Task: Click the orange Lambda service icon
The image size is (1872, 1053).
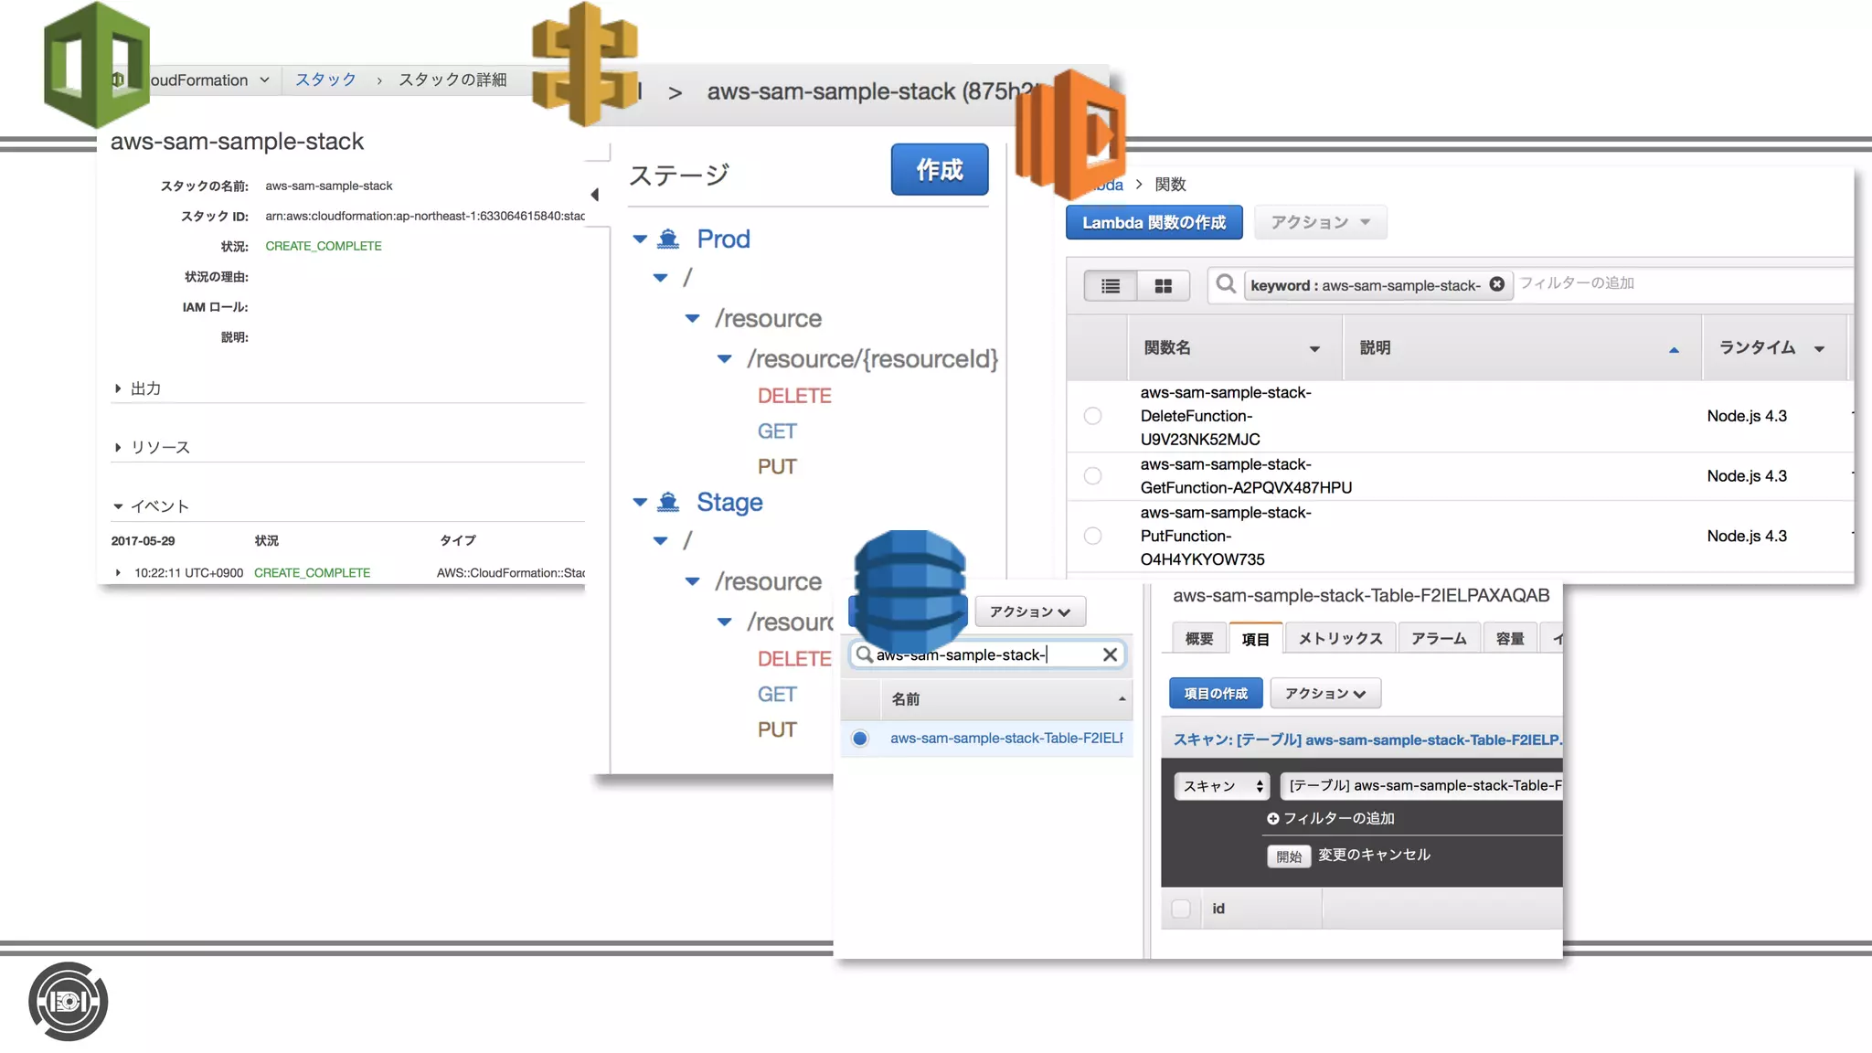Action: tap(1071, 134)
